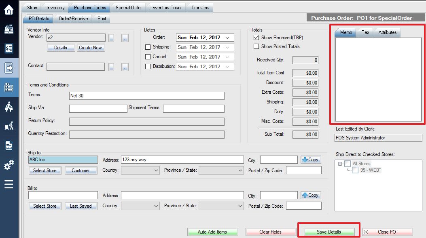Click the Clear Fields button
The height and width of the screenshot is (238, 426).
(271, 232)
